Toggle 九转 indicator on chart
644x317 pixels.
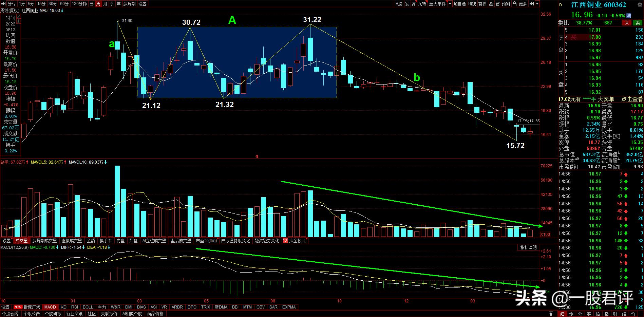point(422,4)
